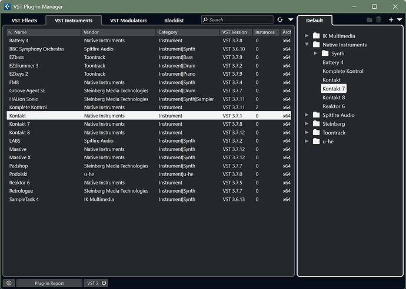Click the IK Multimedia folder icon

pyautogui.click(x=316, y=35)
